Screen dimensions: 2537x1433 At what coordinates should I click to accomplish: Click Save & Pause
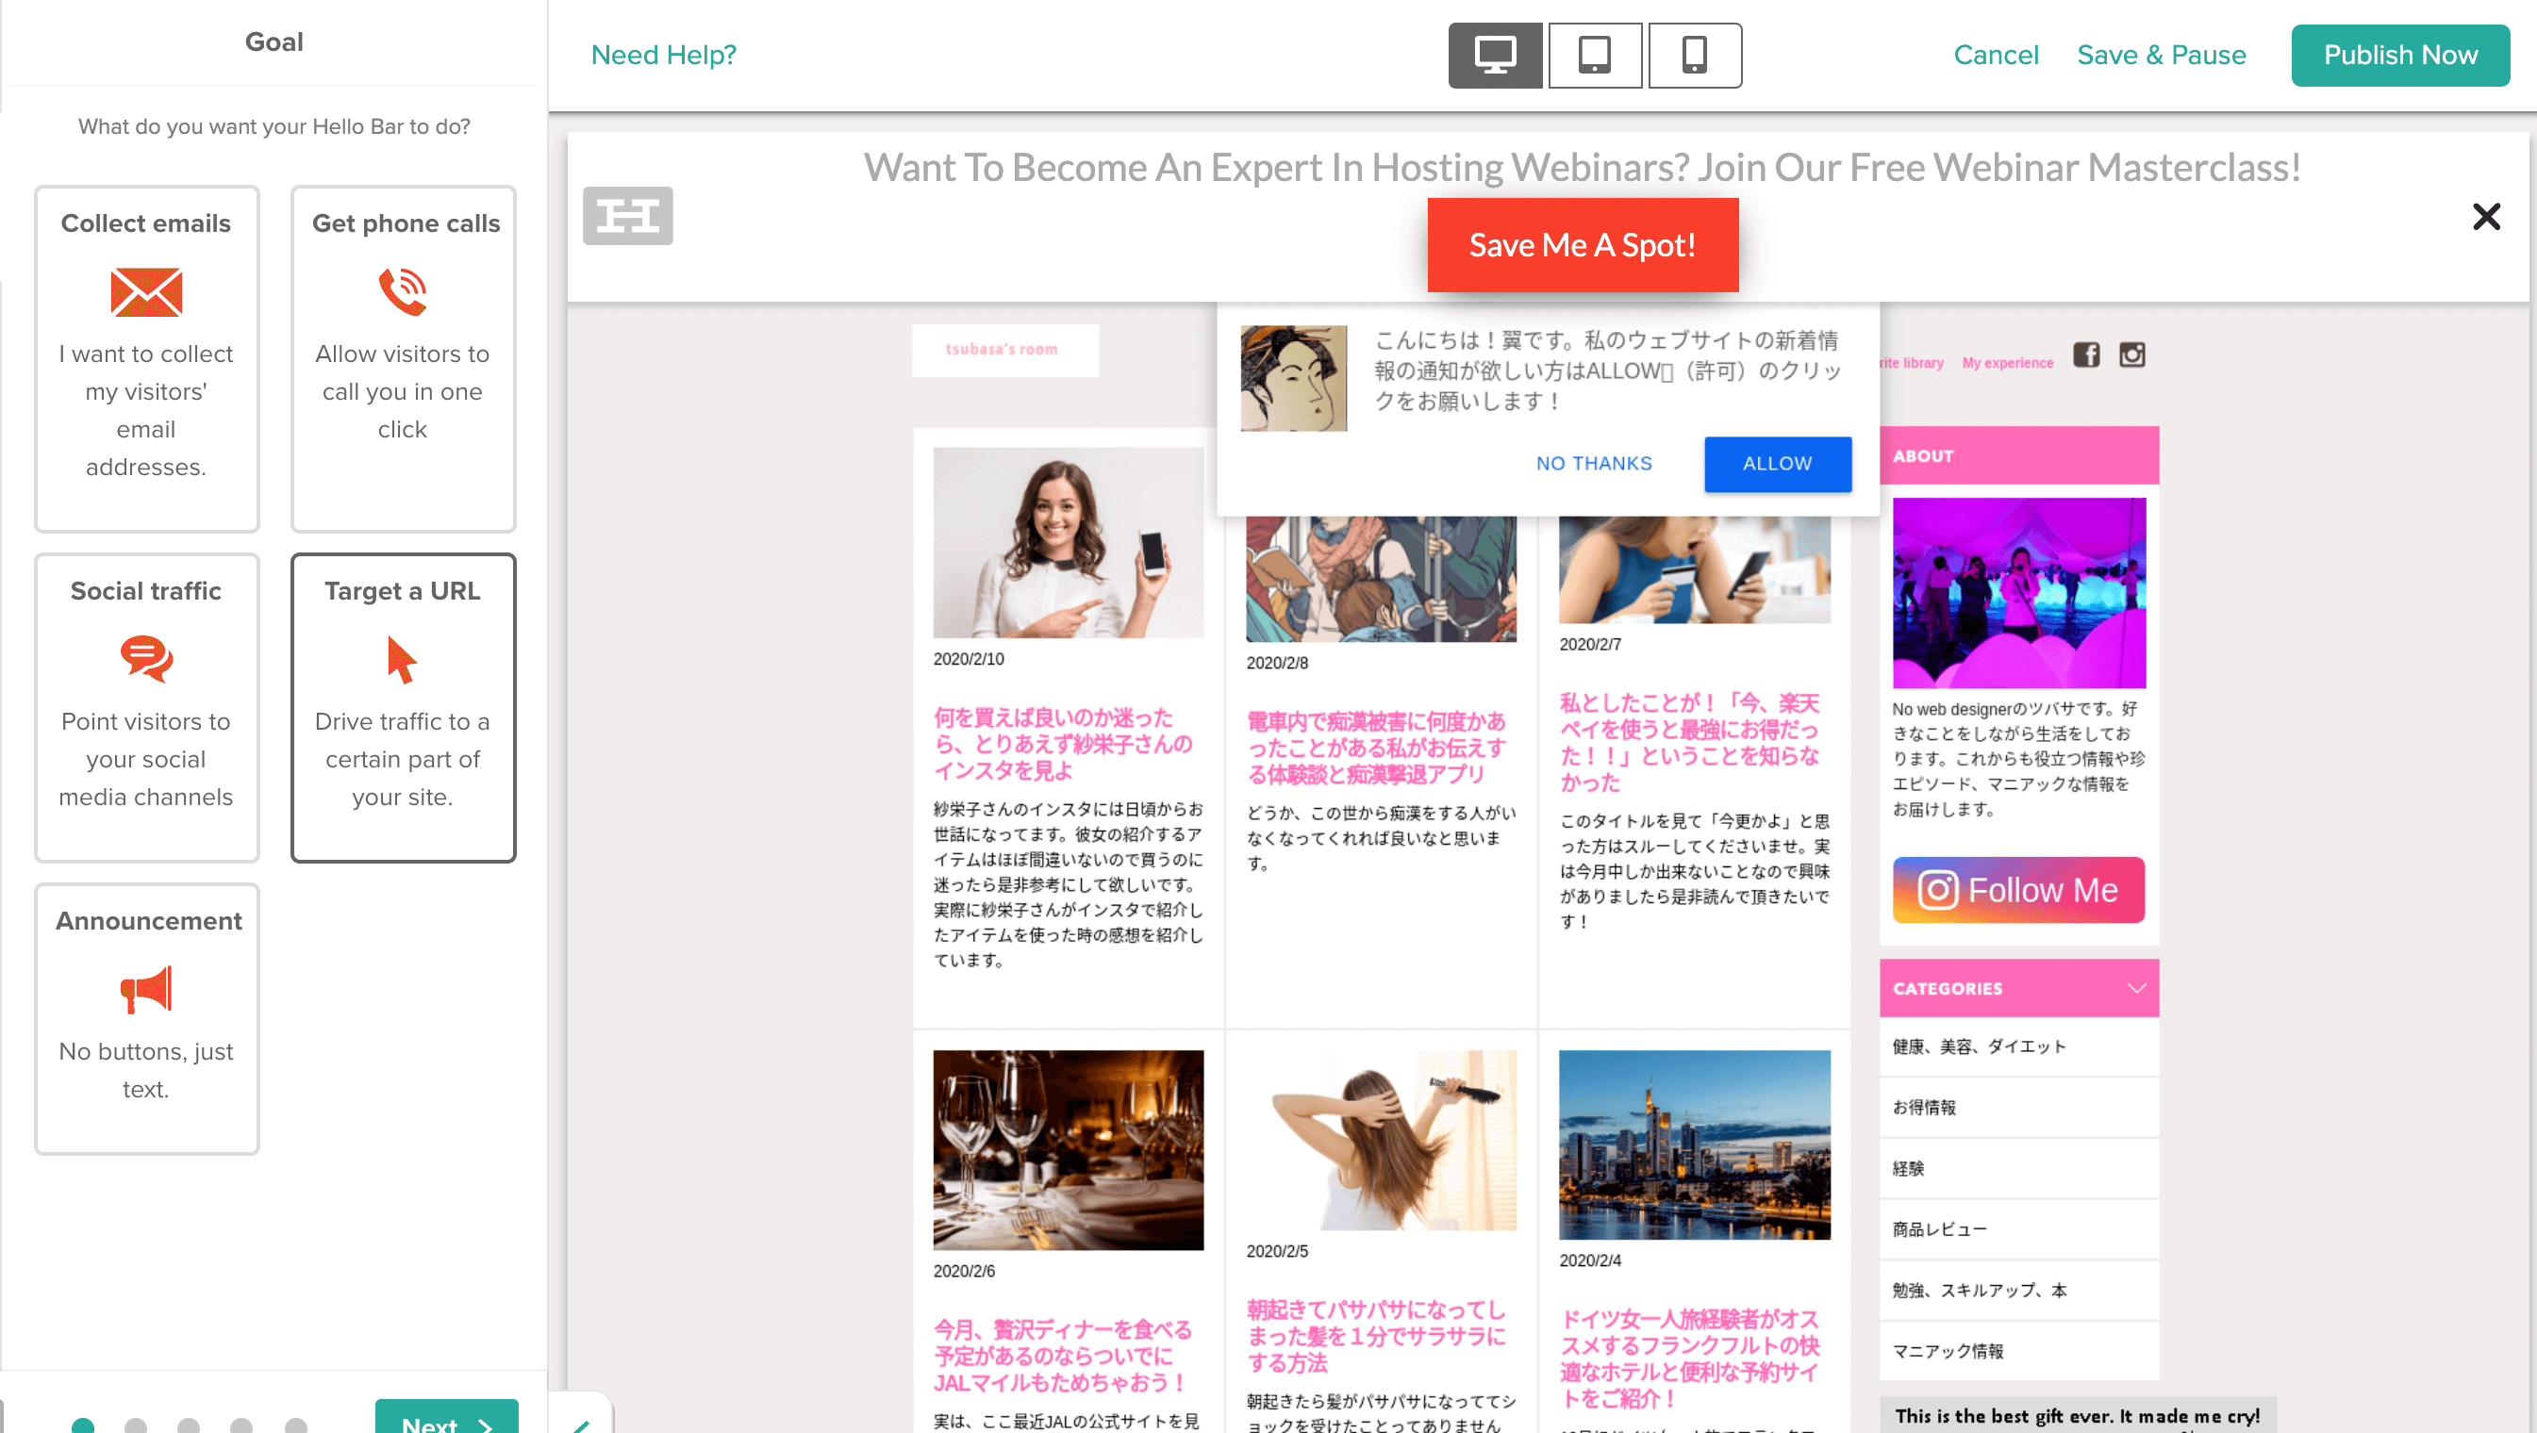[2161, 55]
